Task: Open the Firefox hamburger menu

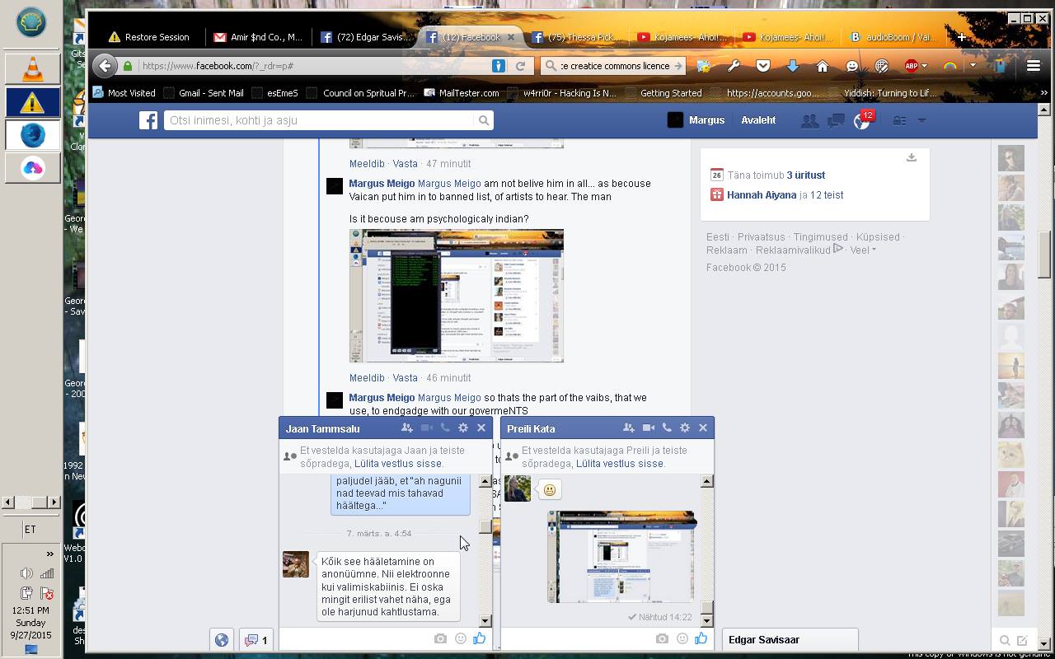Action: [1033, 66]
